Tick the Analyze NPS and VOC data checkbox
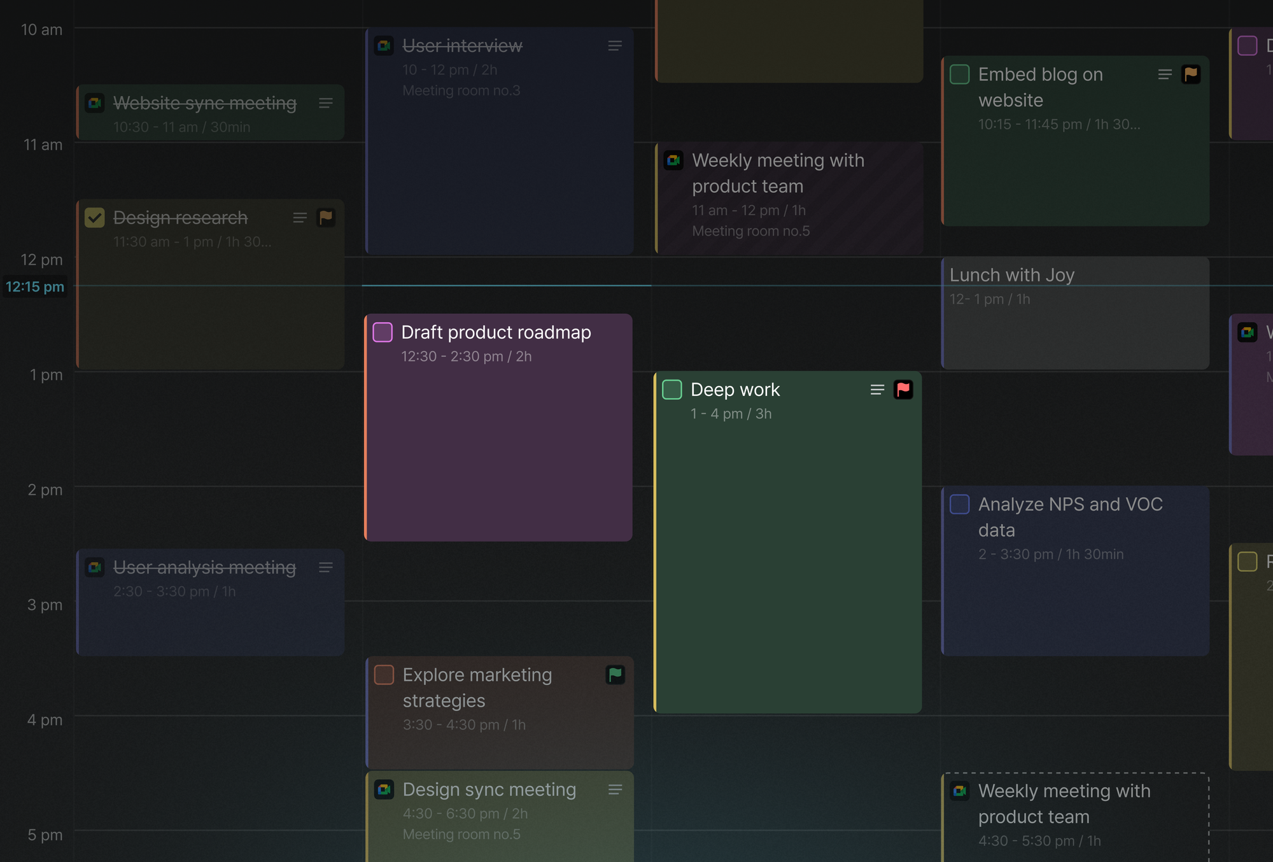This screenshot has height=862, width=1273. click(959, 504)
